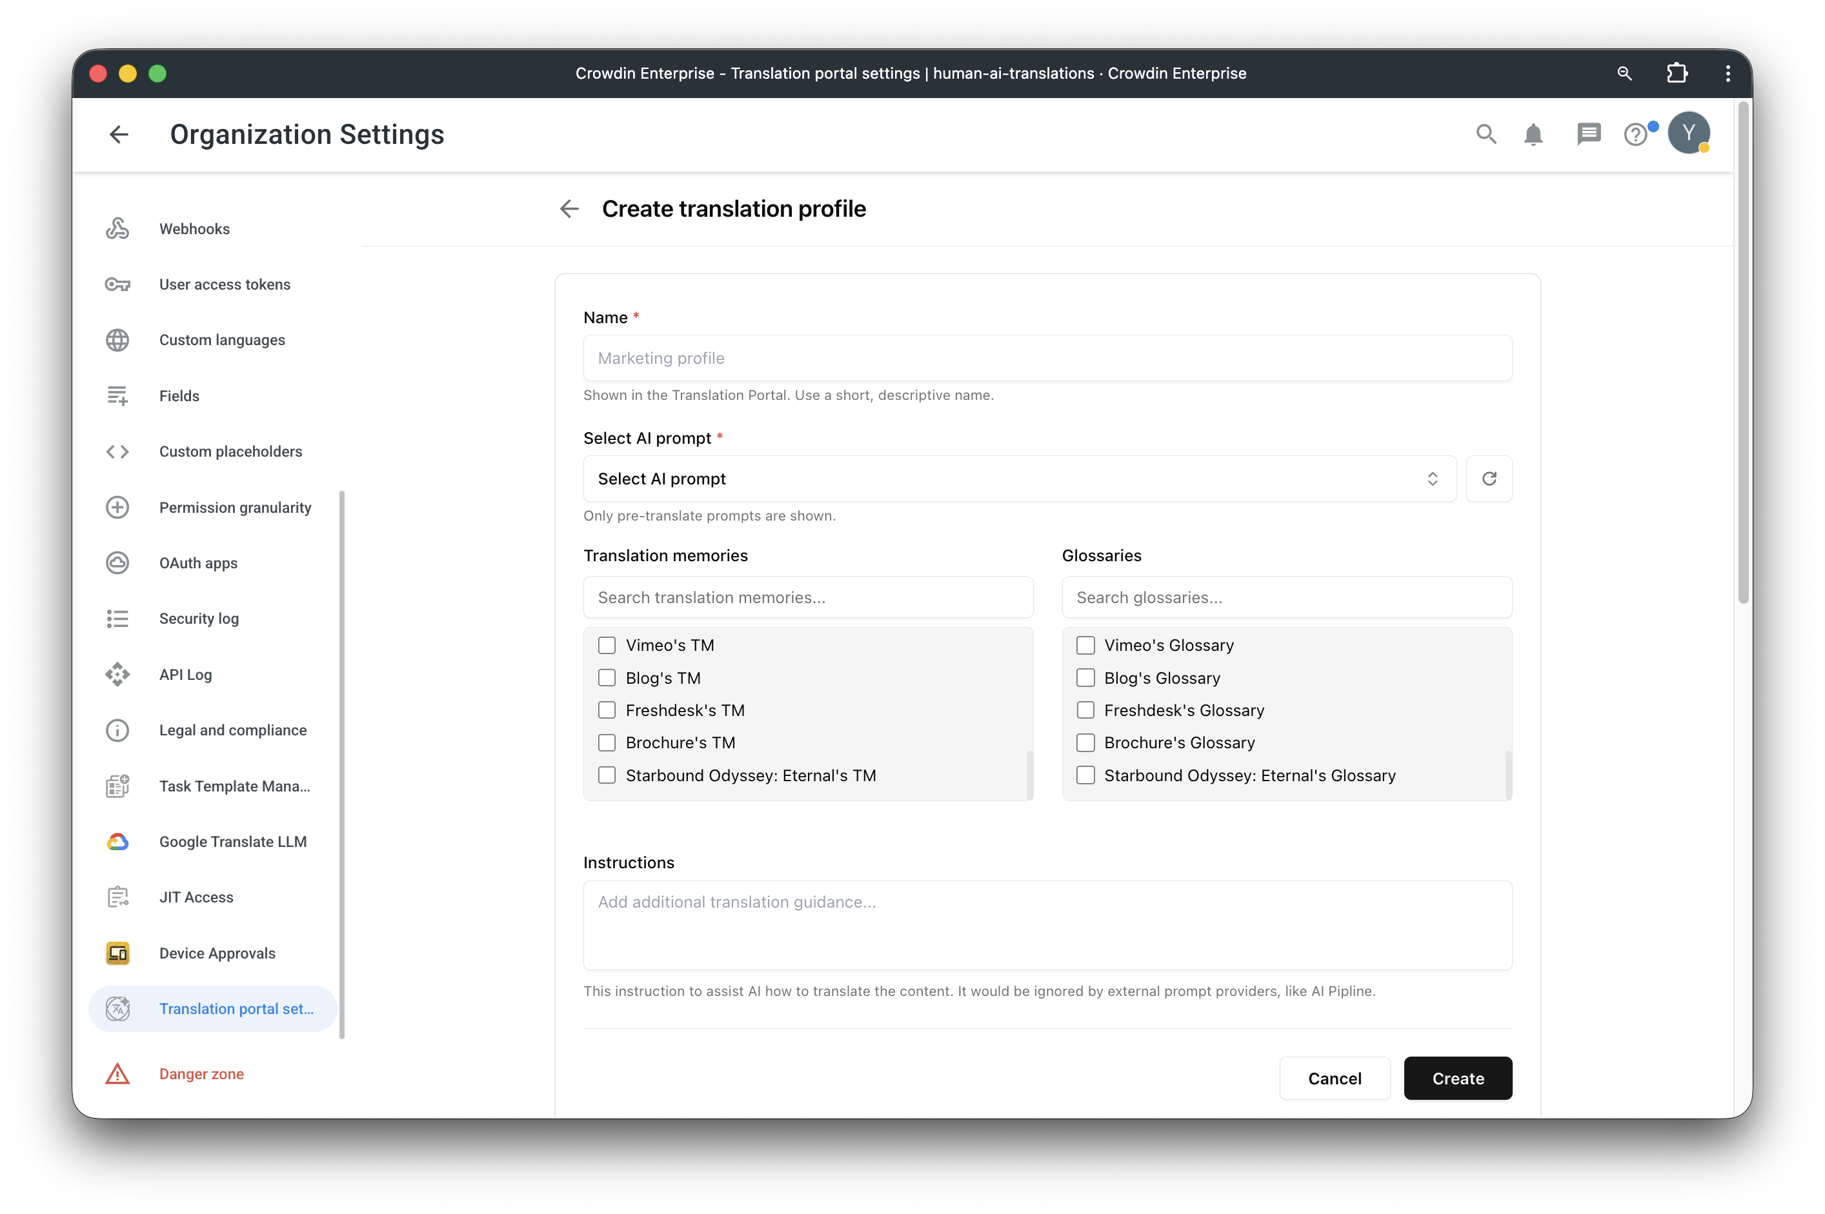This screenshot has height=1214, width=1825.
Task: Open search with the header magnifier icon
Action: tap(1486, 134)
